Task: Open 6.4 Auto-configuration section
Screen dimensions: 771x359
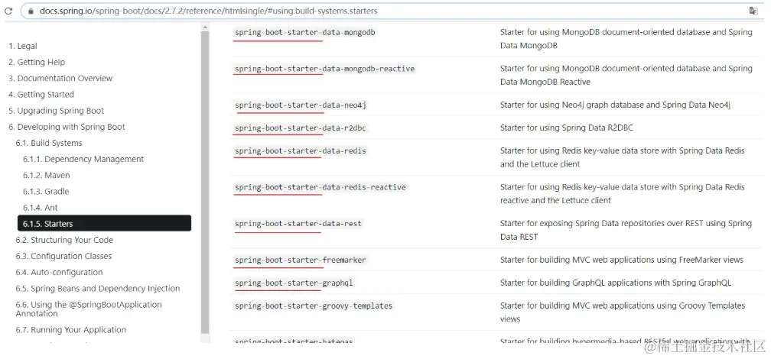Action: coord(59,272)
